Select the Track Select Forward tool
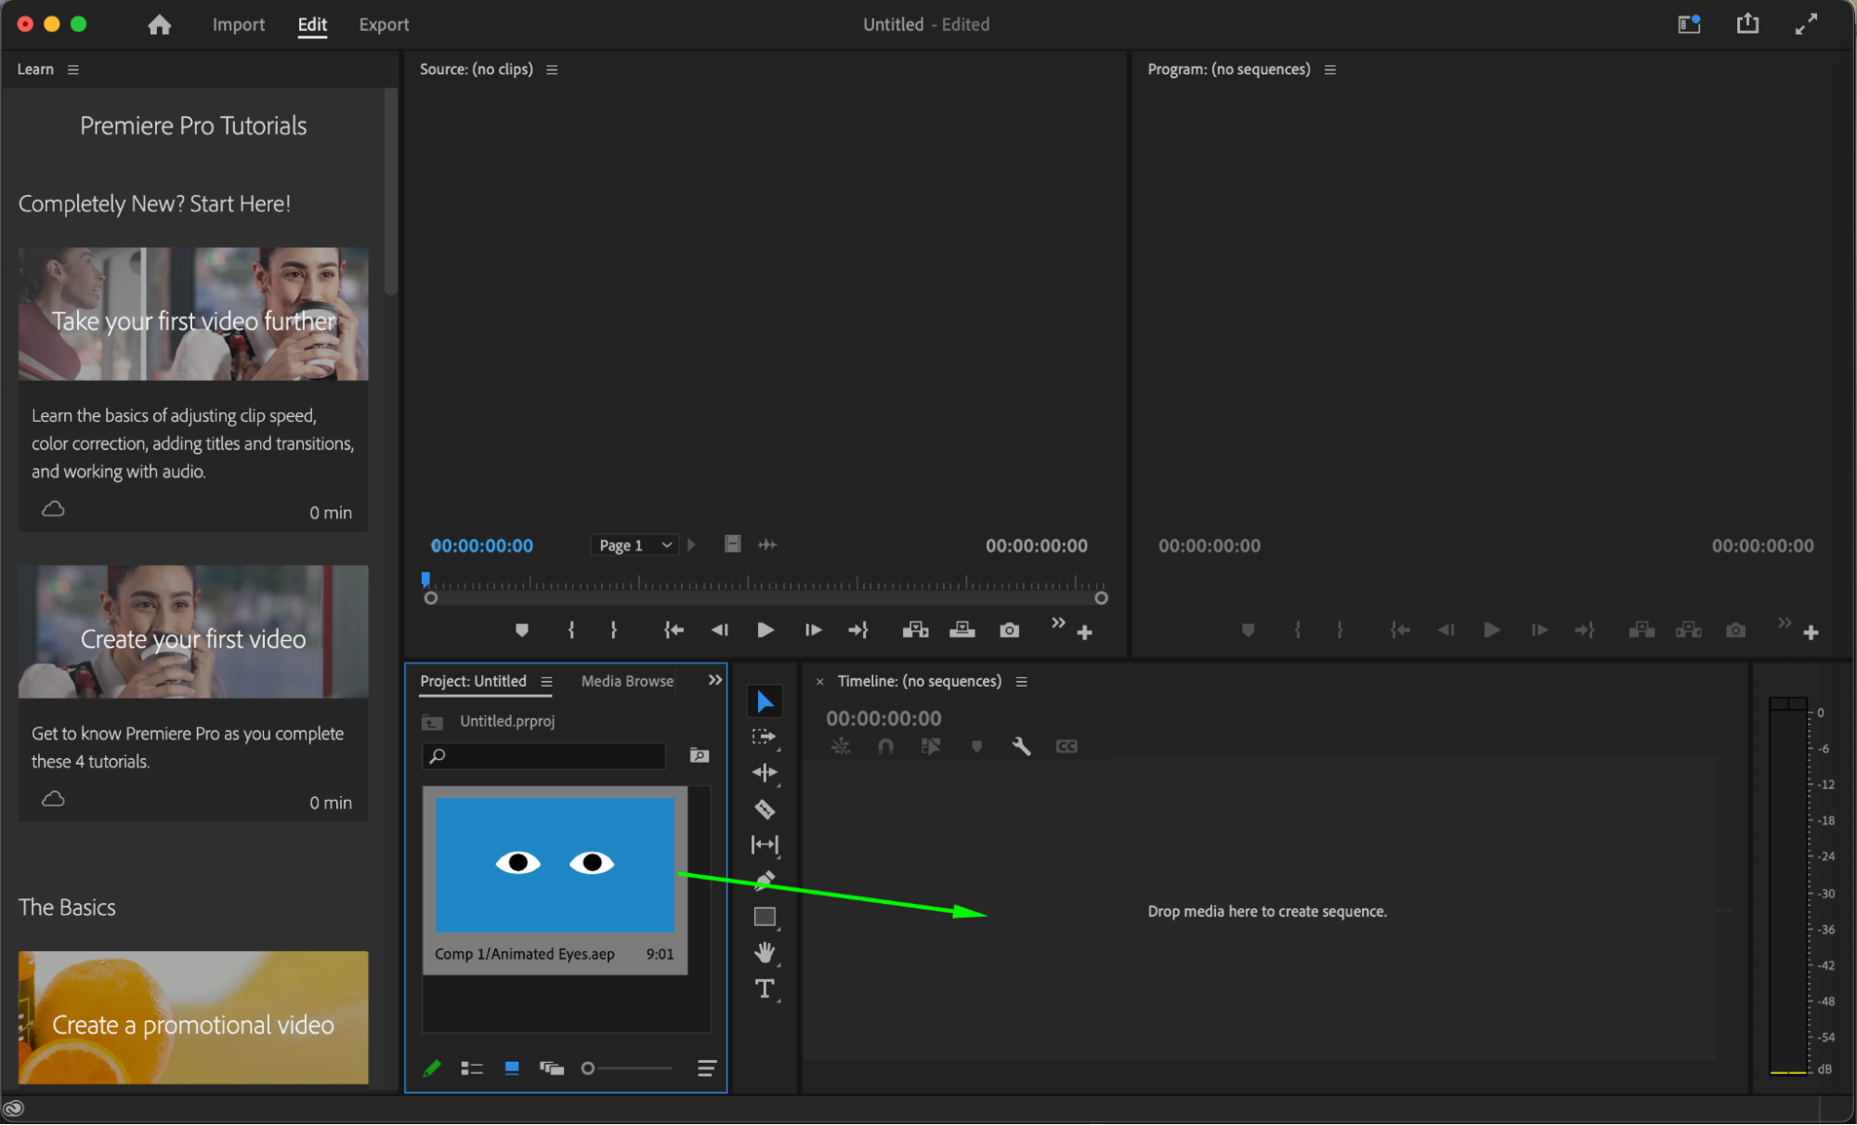This screenshot has height=1125, width=1857. 764,737
